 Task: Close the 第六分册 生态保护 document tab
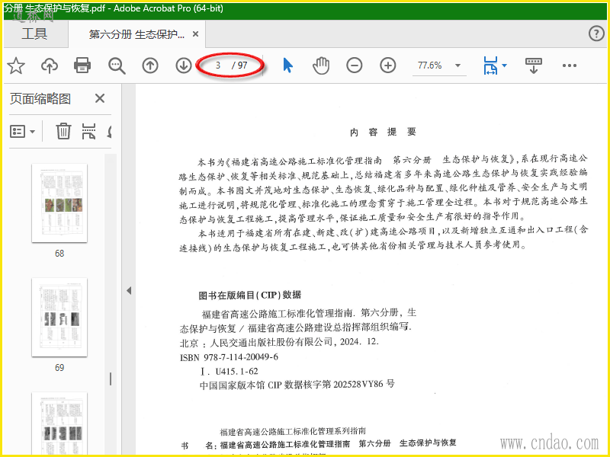(x=196, y=34)
